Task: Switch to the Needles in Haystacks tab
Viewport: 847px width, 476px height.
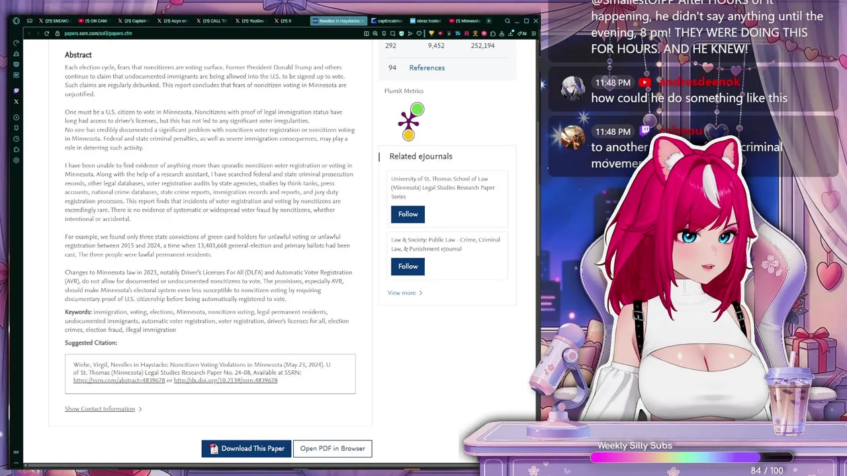Action: [x=339, y=21]
